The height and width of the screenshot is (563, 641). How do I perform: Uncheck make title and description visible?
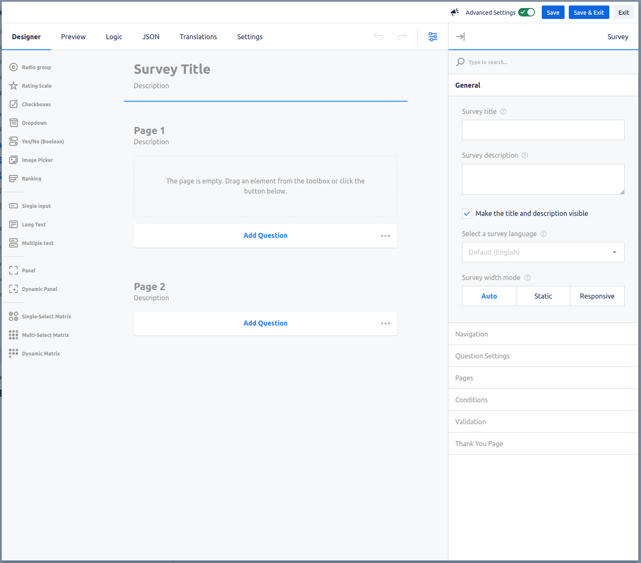pyautogui.click(x=467, y=213)
